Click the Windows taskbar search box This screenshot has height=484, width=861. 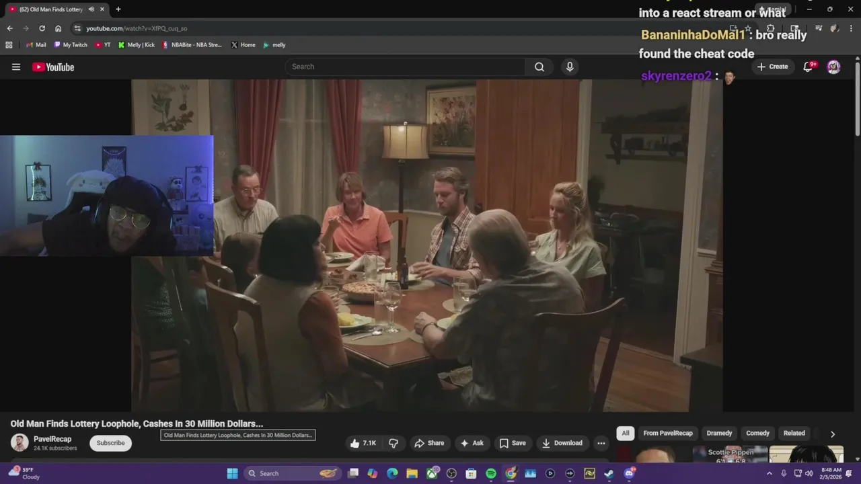click(293, 473)
